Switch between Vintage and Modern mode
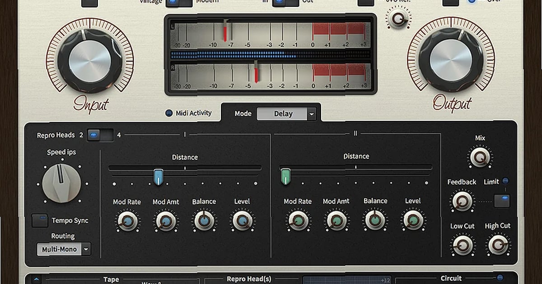The width and height of the screenshot is (542, 284). pyautogui.click(x=178, y=2)
